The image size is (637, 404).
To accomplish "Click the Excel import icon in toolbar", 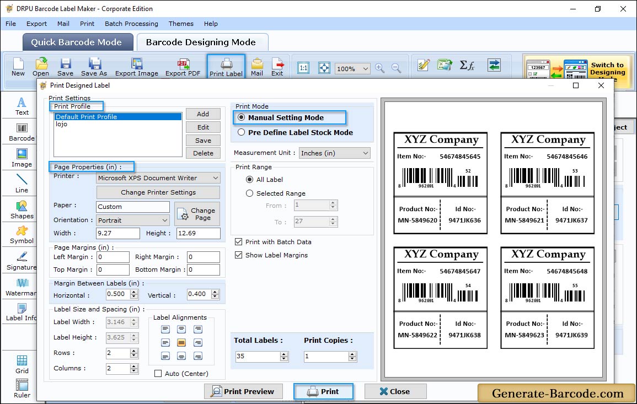I will click(445, 65).
